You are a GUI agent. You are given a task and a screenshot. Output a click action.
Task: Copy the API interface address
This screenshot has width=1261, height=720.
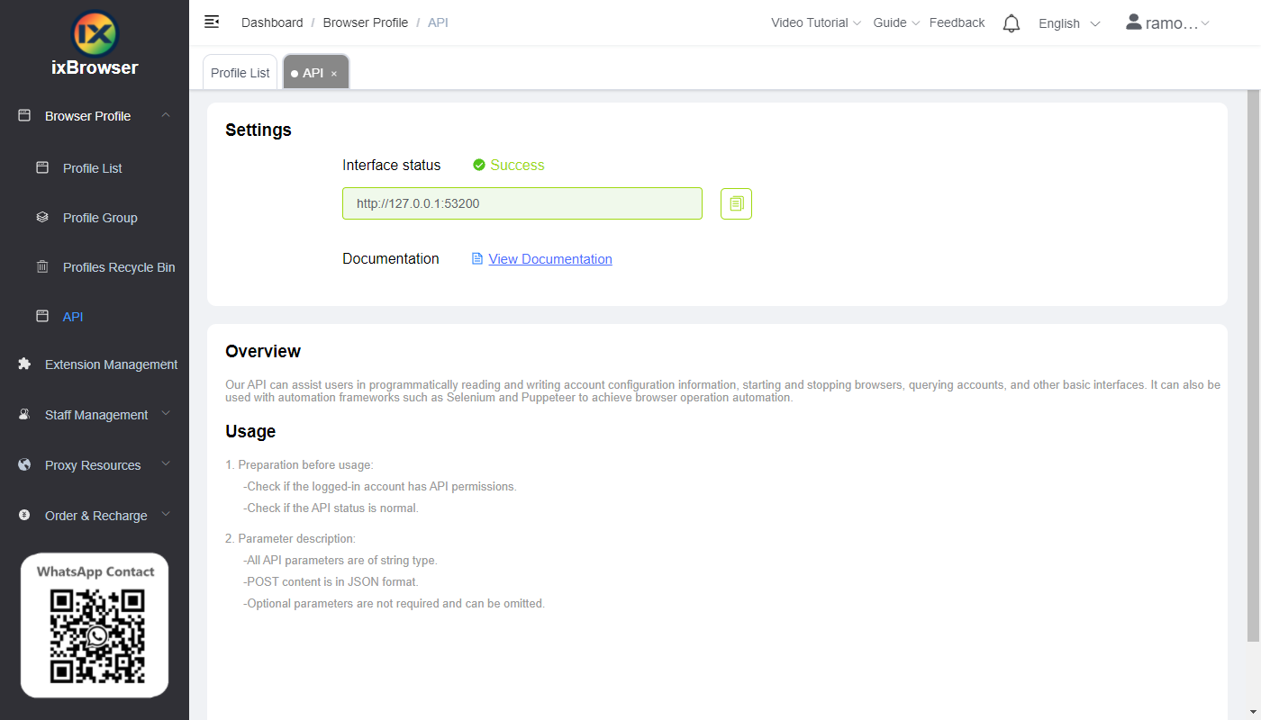[736, 203]
